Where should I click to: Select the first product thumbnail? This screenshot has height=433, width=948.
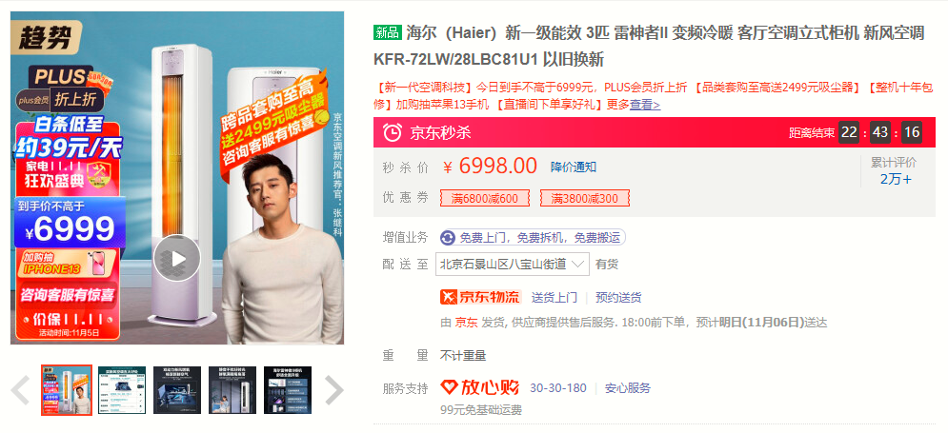coord(67,390)
